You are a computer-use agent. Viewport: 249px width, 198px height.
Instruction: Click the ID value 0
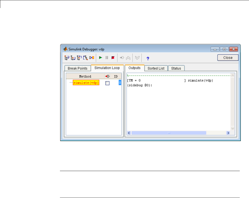coord(120,83)
